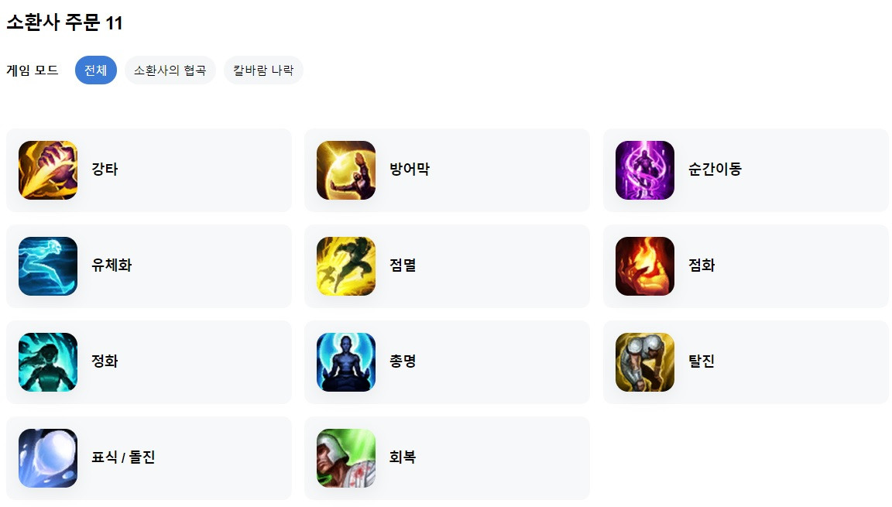Image resolution: width=892 pixels, height=507 pixels.
Task: Click the 유체화 spell name text
Action: [x=111, y=265]
